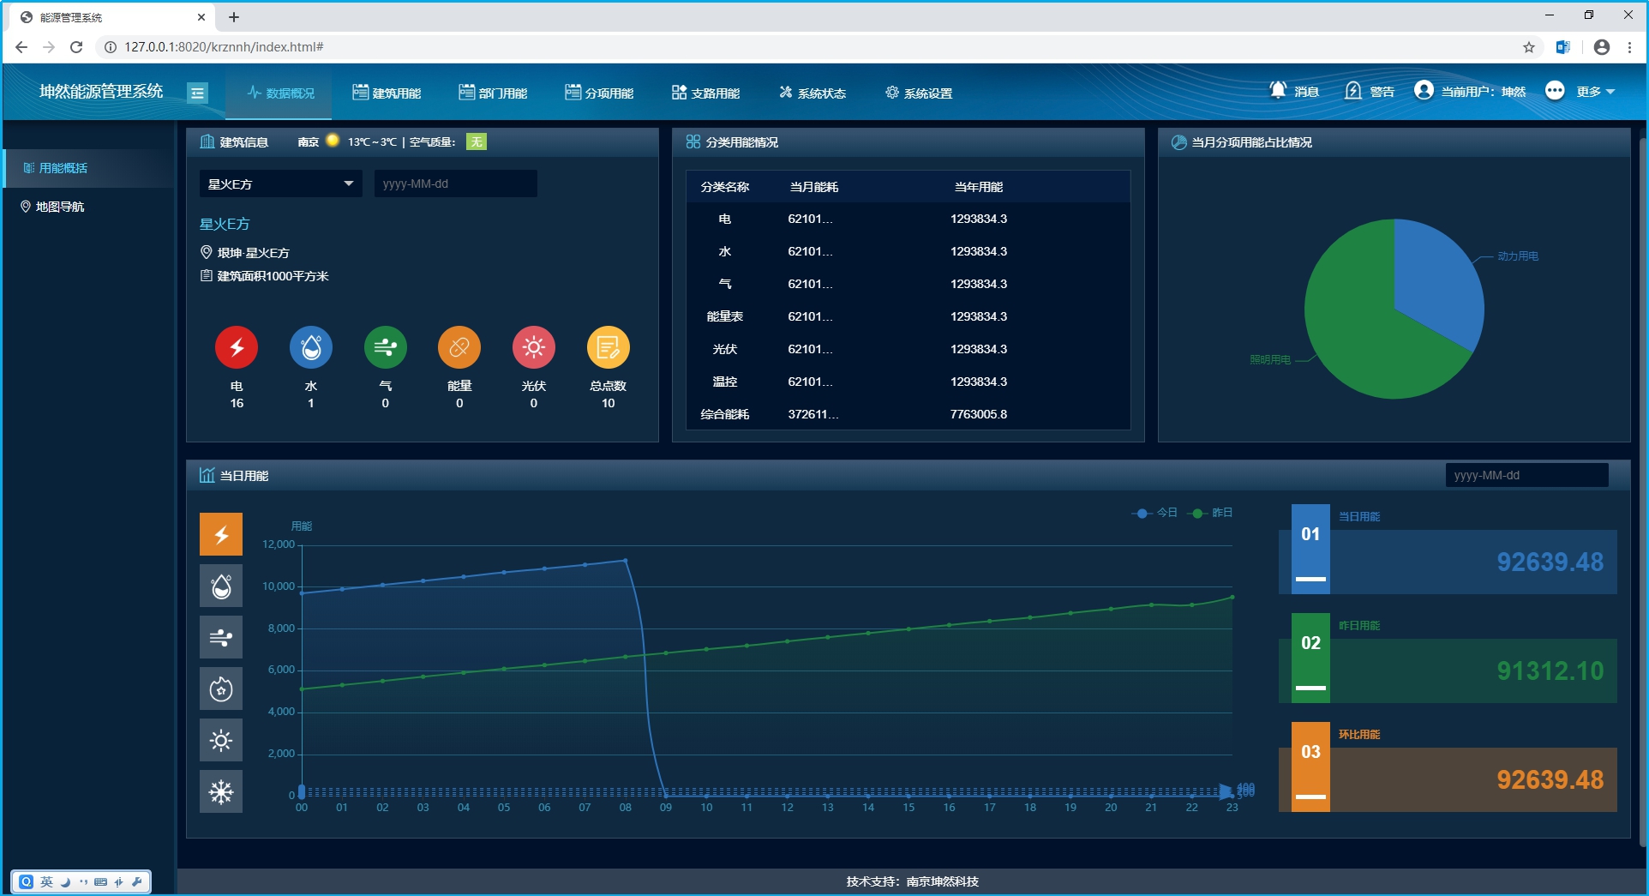Click the blue water droplet meter icon
Image resolution: width=1649 pixels, height=896 pixels.
311,347
